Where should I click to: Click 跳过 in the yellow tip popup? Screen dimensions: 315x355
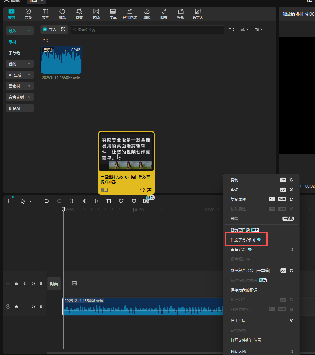tap(104, 190)
